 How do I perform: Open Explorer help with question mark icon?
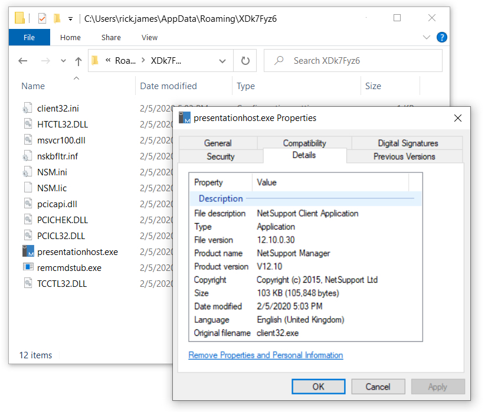(441, 37)
